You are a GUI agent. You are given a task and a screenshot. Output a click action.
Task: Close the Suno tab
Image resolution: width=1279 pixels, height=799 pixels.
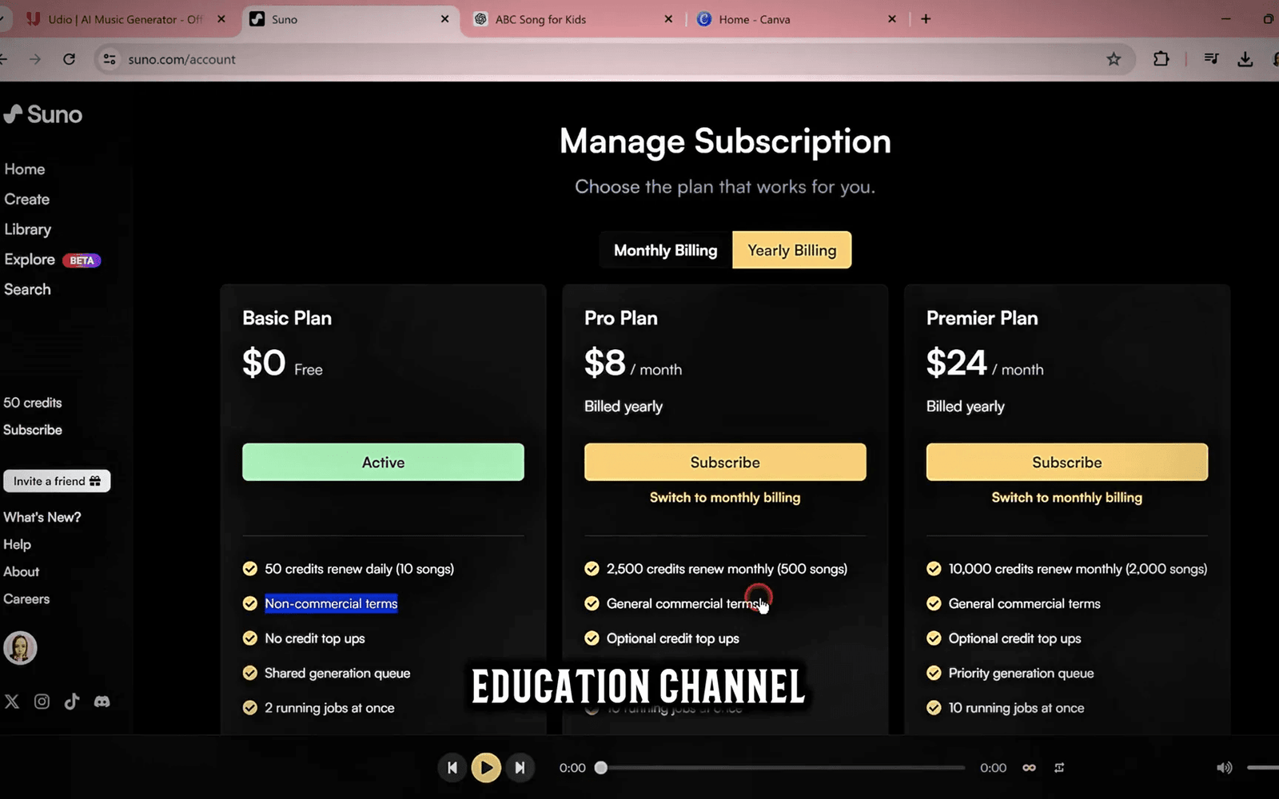tap(445, 19)
